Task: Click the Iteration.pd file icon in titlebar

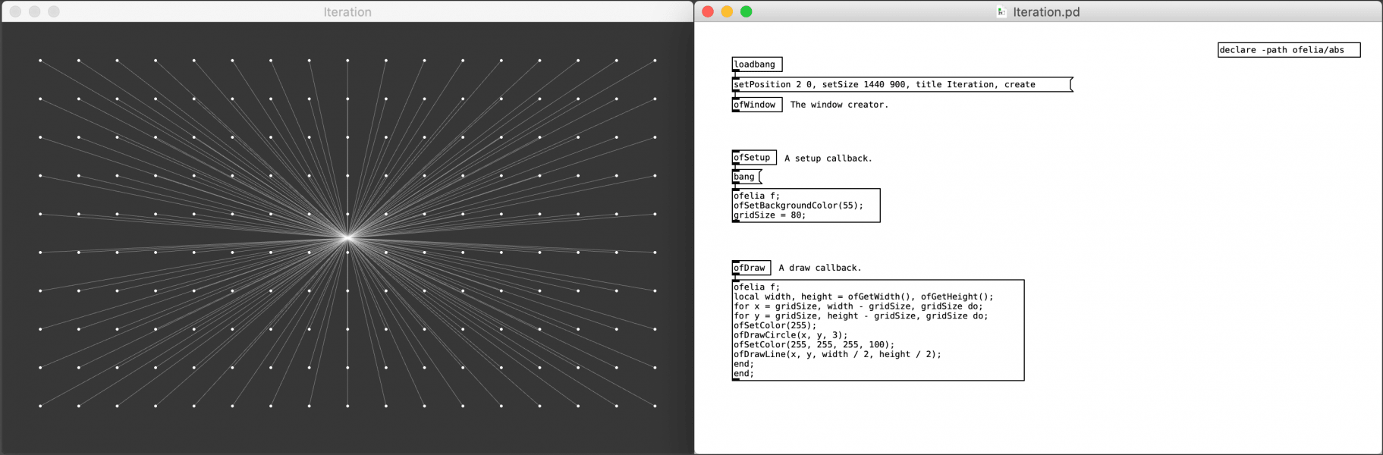Action: (1001, 11)
